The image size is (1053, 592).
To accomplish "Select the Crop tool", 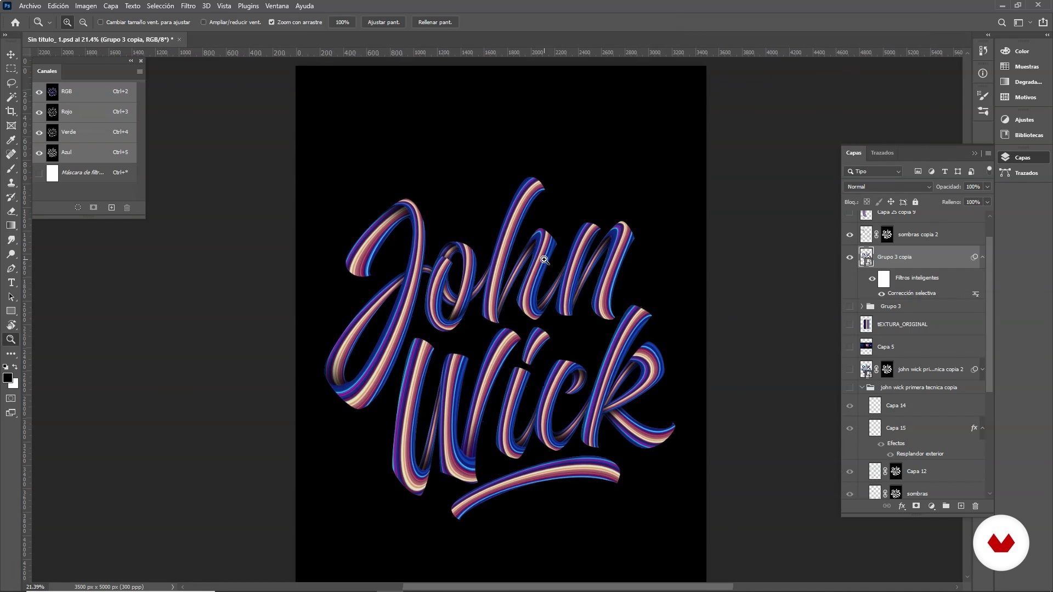I will pyautogui.click(x=11, y=111).
